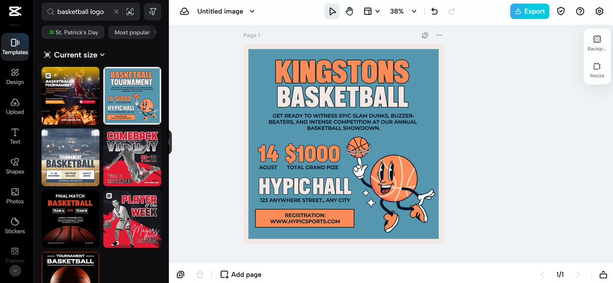Select the HYPIC HALL venue text
This screenshot has width=613, height=283.
pos(305,186)
